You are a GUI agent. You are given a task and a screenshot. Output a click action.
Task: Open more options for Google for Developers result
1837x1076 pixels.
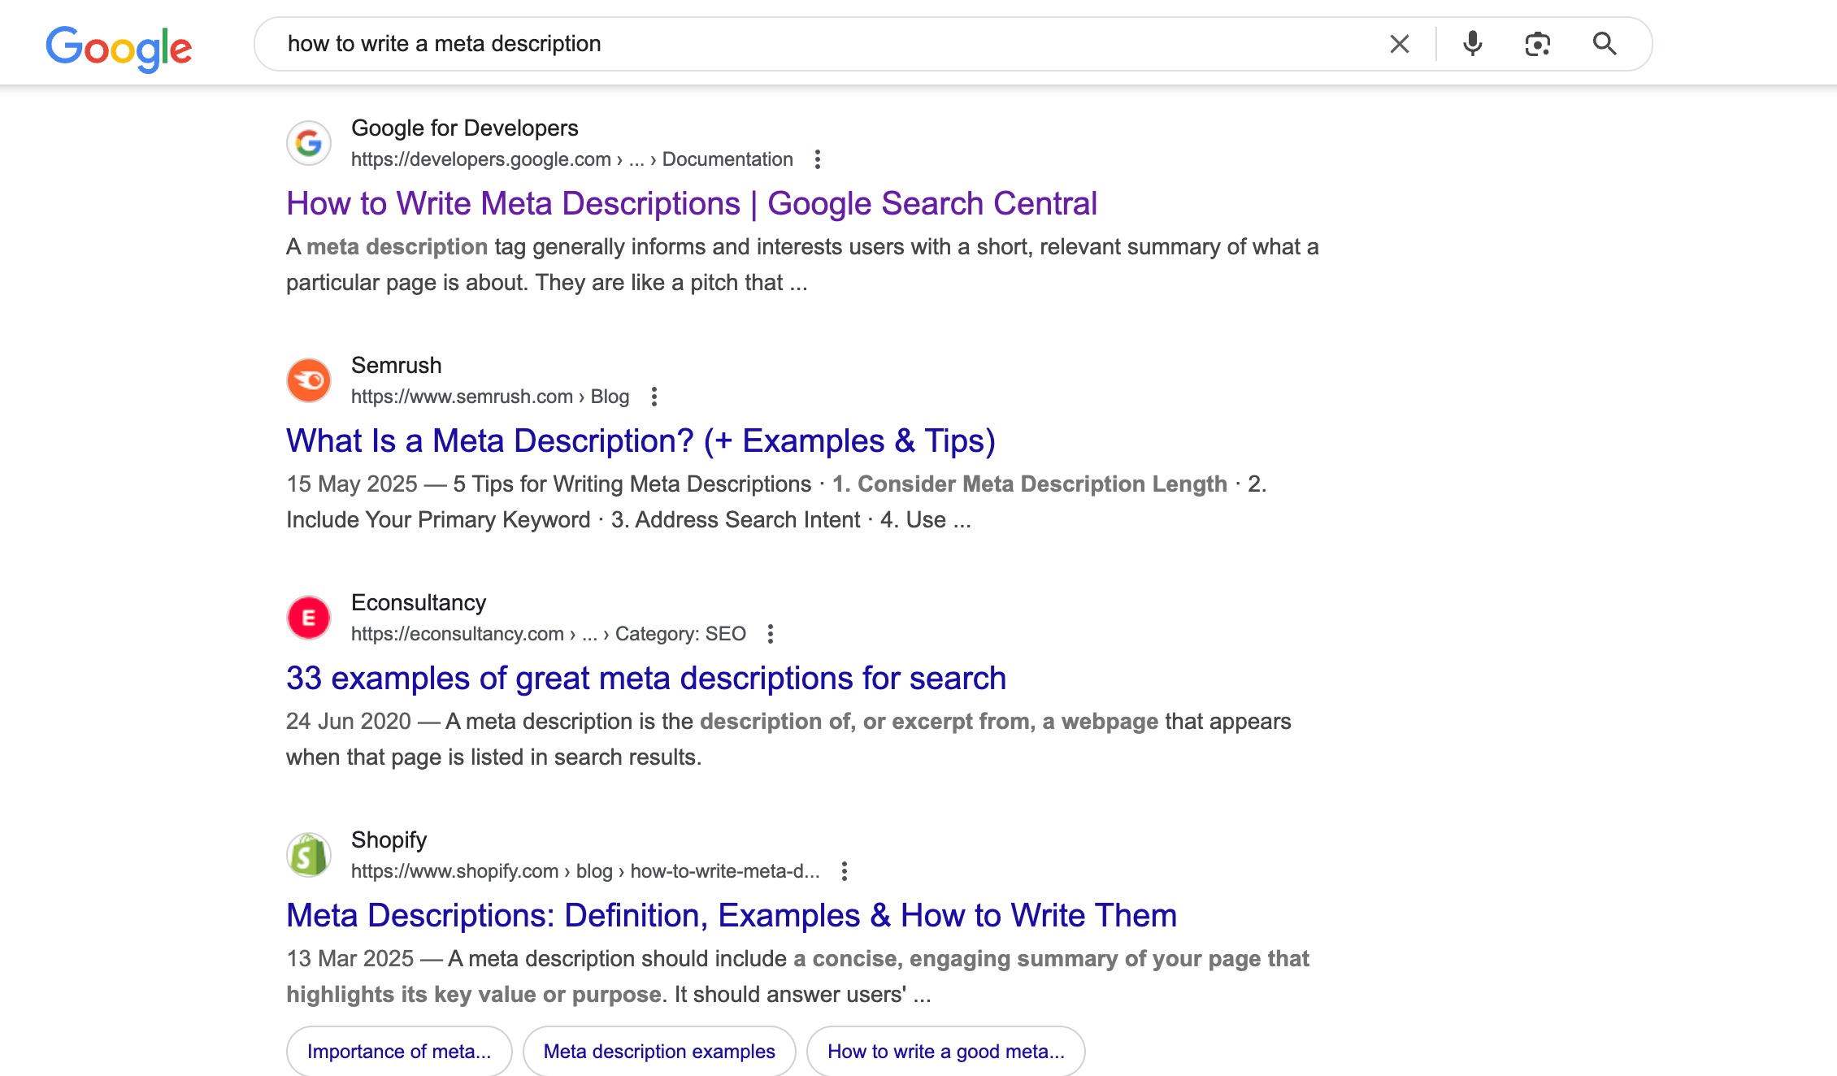tap(818, 159)
